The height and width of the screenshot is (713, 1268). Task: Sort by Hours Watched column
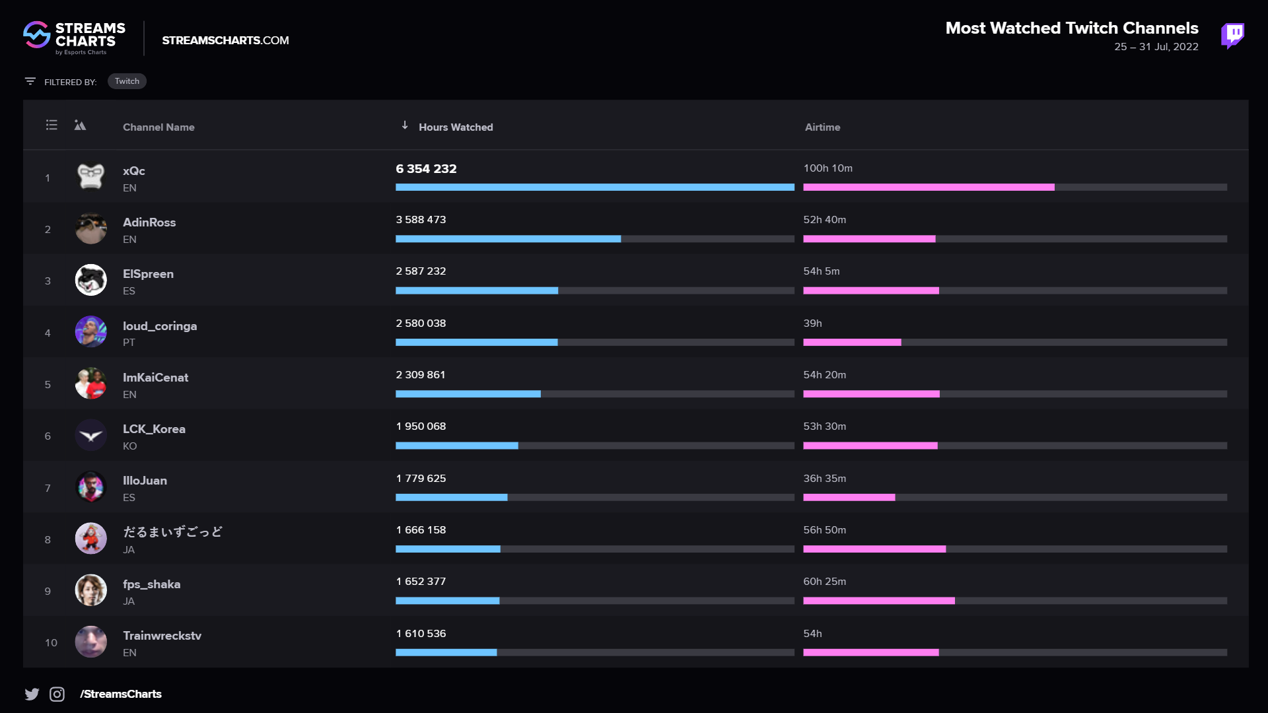[455, 127]
